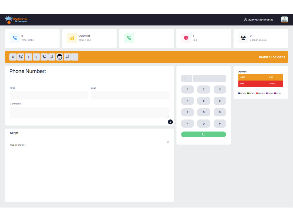Viewport: 293px width, 219px height.
Task: Select line 1 button on the toolbar
Action: point(28,57)
